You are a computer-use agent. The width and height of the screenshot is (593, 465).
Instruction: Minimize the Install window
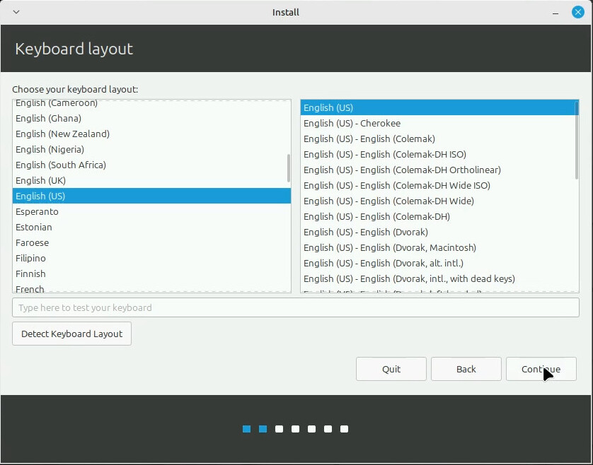click(556, 12)
